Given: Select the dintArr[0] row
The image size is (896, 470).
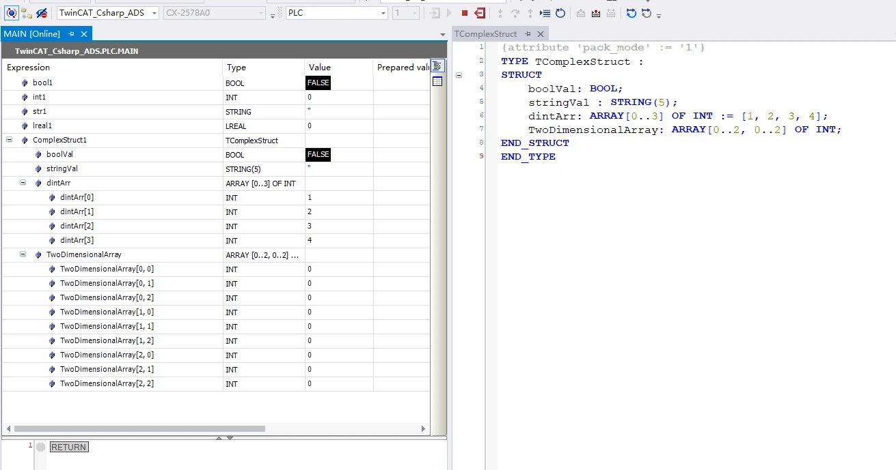Looking at the screenshot, I should tap(216, 197).
